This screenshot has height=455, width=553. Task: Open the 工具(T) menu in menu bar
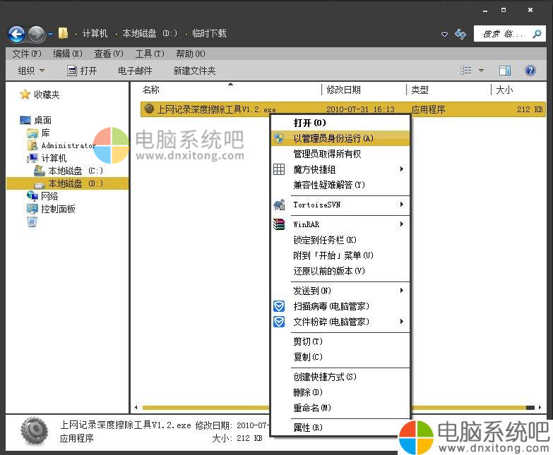(x=149, y=54)
